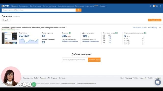
Task: Click the Alconost site thumbnail
Action: point(9,38)
